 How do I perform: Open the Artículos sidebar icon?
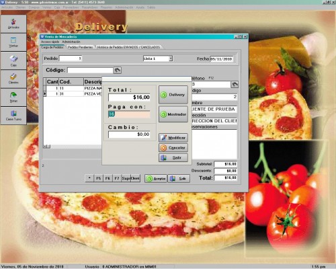[13, 24]
